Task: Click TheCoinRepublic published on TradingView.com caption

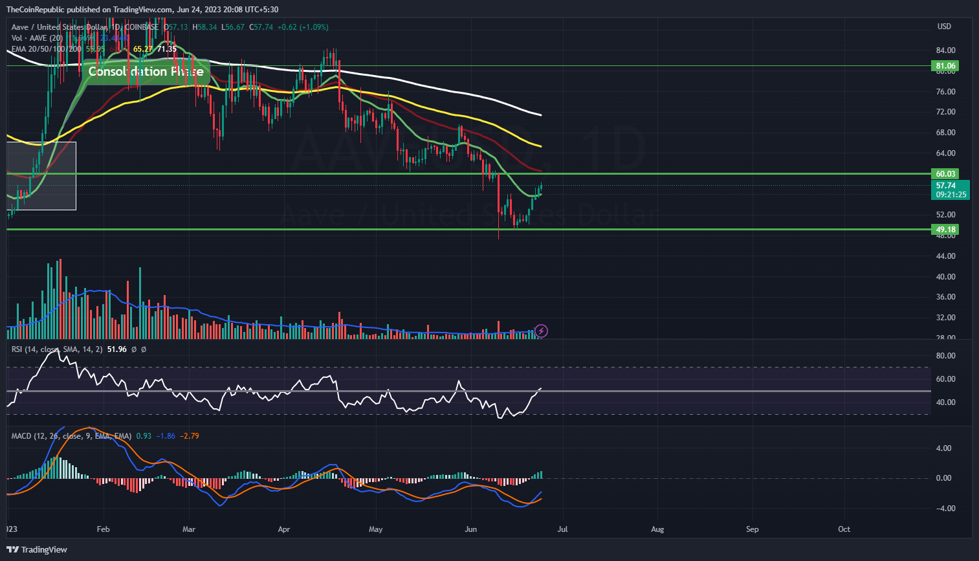Action: pyautogui.click(x=89, y=10)
